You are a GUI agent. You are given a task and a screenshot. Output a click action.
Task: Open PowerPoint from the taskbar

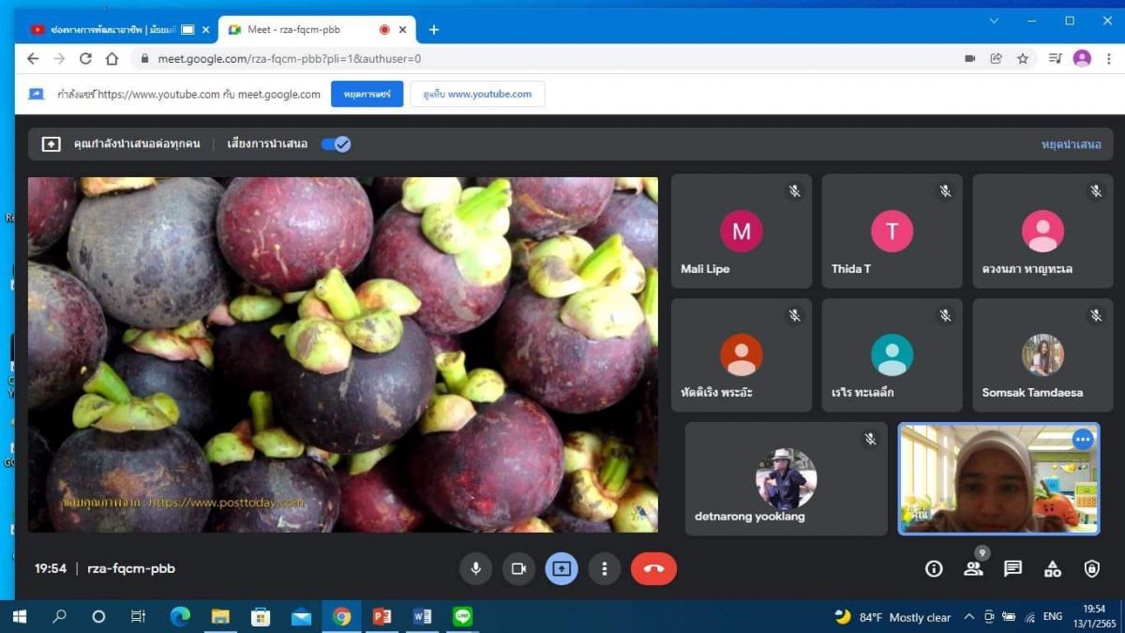[x=382, y=616]
